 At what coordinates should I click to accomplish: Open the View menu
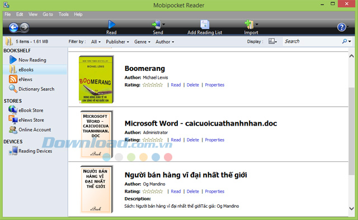[x=33, y=14]
